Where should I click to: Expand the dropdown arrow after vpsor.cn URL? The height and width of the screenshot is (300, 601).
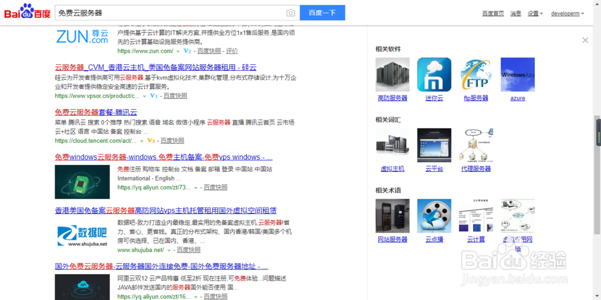pos(144,97)
